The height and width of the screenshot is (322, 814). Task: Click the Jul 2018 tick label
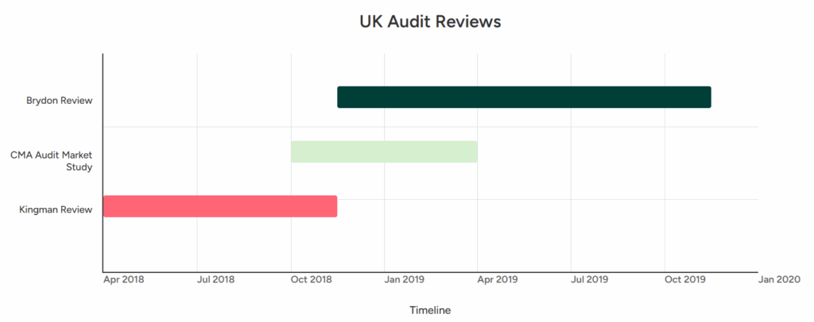point(216,279)
